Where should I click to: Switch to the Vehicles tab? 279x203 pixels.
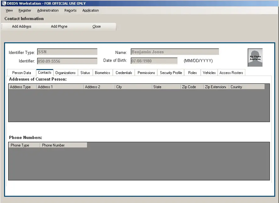(209, 72)
